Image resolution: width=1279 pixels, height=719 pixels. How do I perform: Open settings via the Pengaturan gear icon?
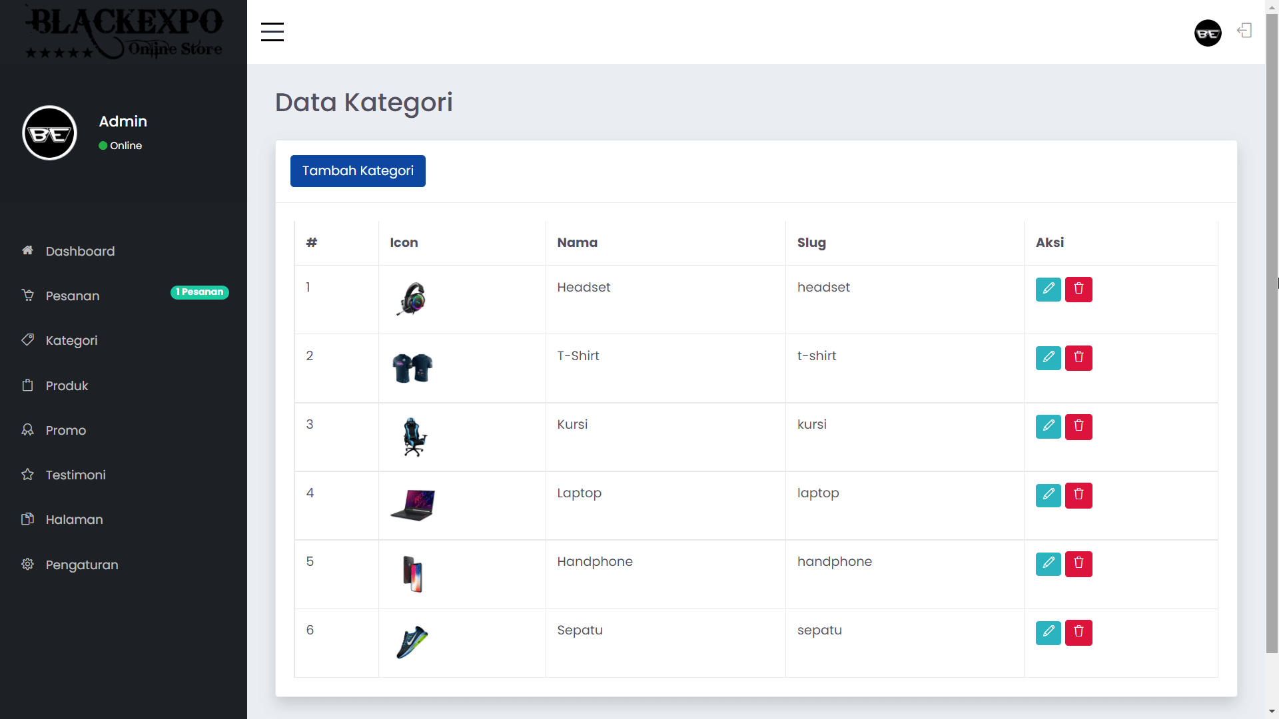tap(27, 564)
